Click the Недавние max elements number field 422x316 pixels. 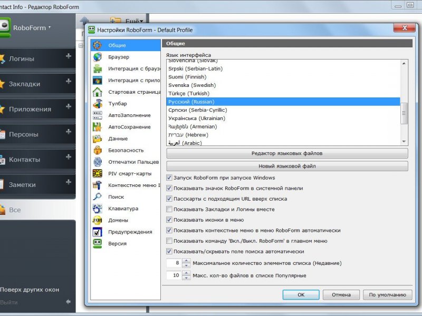pos(174,263)
